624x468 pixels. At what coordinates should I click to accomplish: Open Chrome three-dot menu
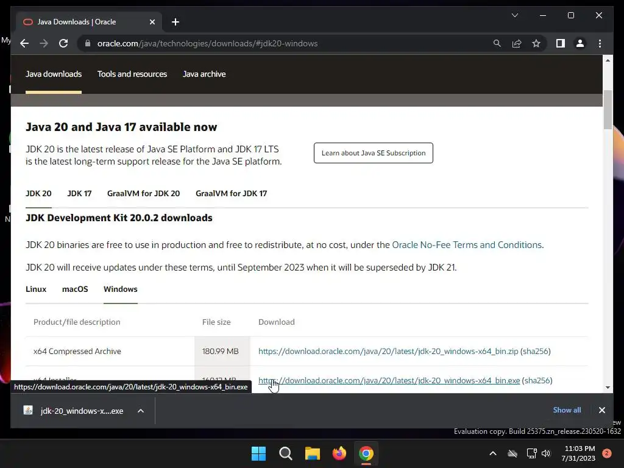(x=600, y=43)
